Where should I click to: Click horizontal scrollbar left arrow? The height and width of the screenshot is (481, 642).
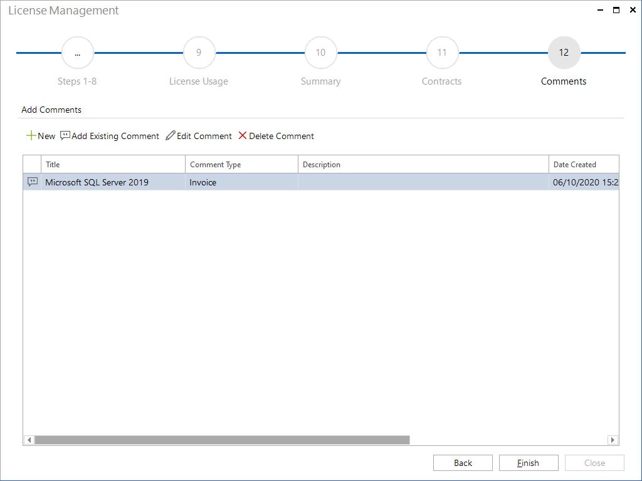(29, 440)
